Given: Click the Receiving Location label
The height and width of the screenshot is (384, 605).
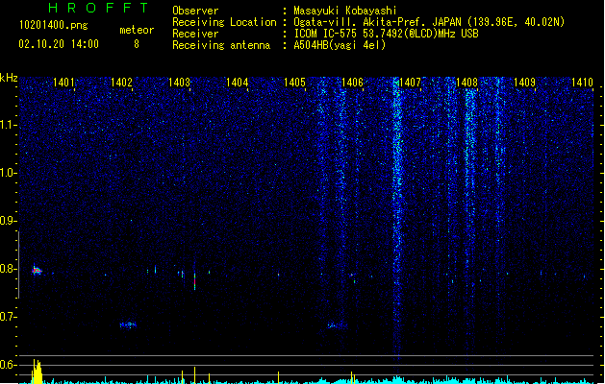Looking at the screenshot, I should click(x=224, y=22).
